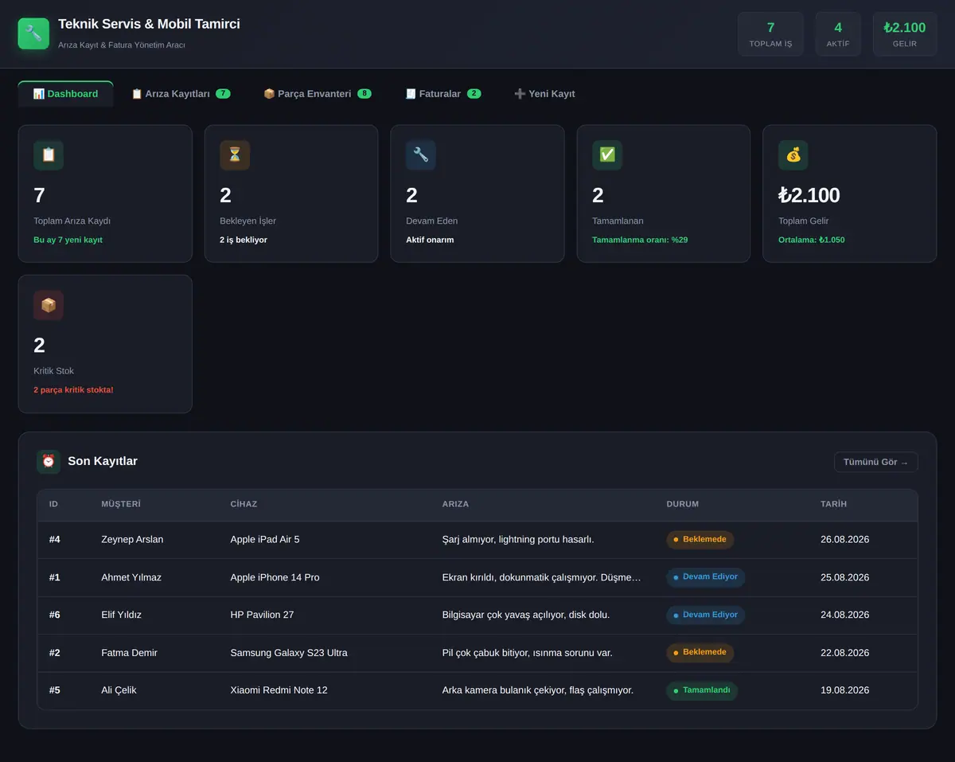Click the clipboard icon on Toplam Arıza Kaydı card
The height and width of the screenshot is (762, 955).
pyautogui.click(x=49, y=155)
